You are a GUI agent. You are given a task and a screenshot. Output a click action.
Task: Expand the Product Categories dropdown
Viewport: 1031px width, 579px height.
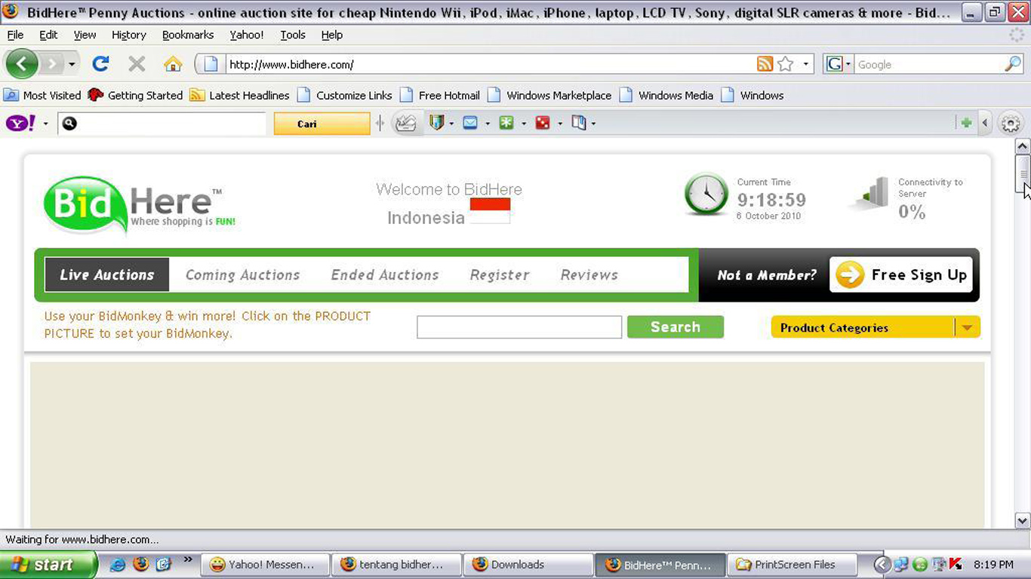(876, 327)
